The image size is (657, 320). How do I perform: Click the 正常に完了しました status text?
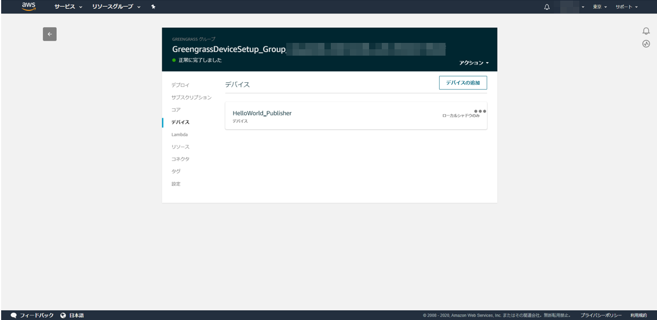point(200,60)
